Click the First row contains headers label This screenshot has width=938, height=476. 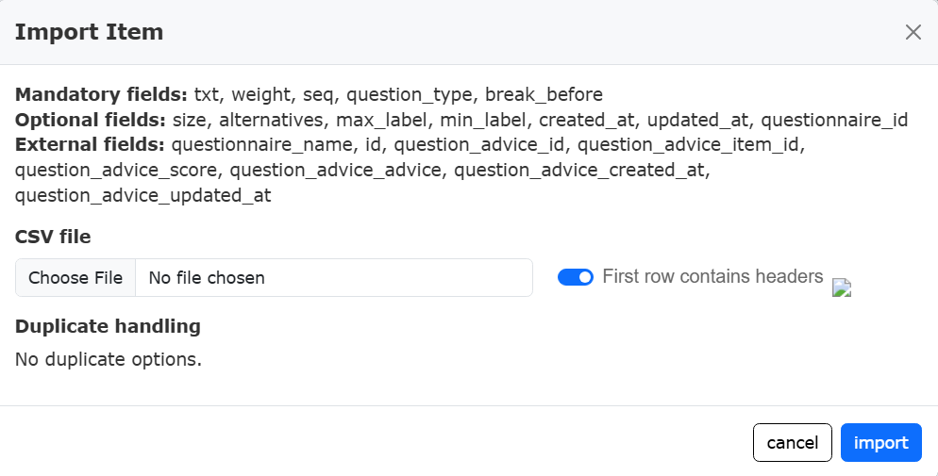click(x=712, y=276)
